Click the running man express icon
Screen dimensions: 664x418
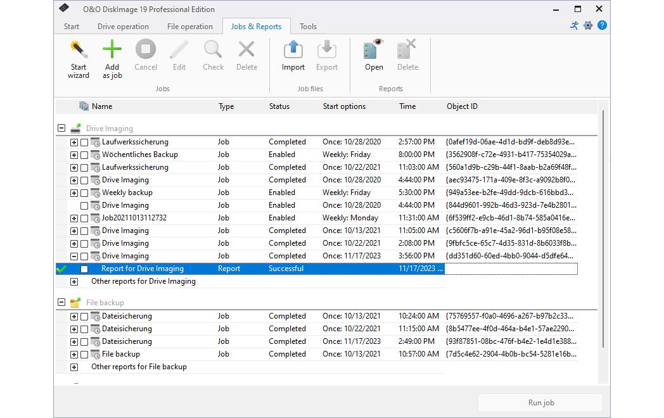point(574,25)
